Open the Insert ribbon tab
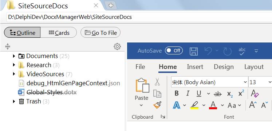Viewport: 272px width, 131px height. (195, 67)
